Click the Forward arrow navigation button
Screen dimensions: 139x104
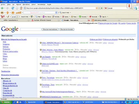(7, 8)
